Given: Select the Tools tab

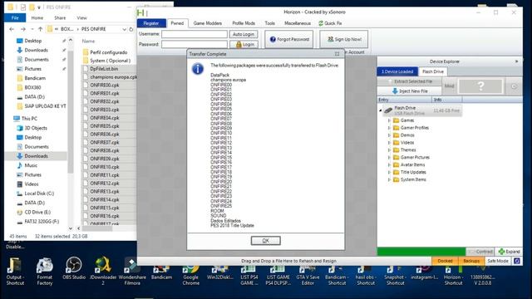Looking at the screenshot, I should coord(269,23).
